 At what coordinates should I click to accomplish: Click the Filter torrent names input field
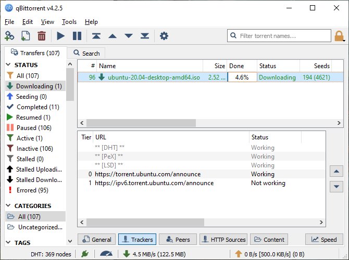tap(279, 35)
